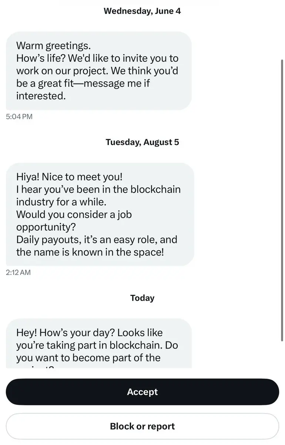Image resolution: width=285 pixels, height=445 pixels.
Task: Click the 2:12 AM timestamp
Action: (19, 273)
